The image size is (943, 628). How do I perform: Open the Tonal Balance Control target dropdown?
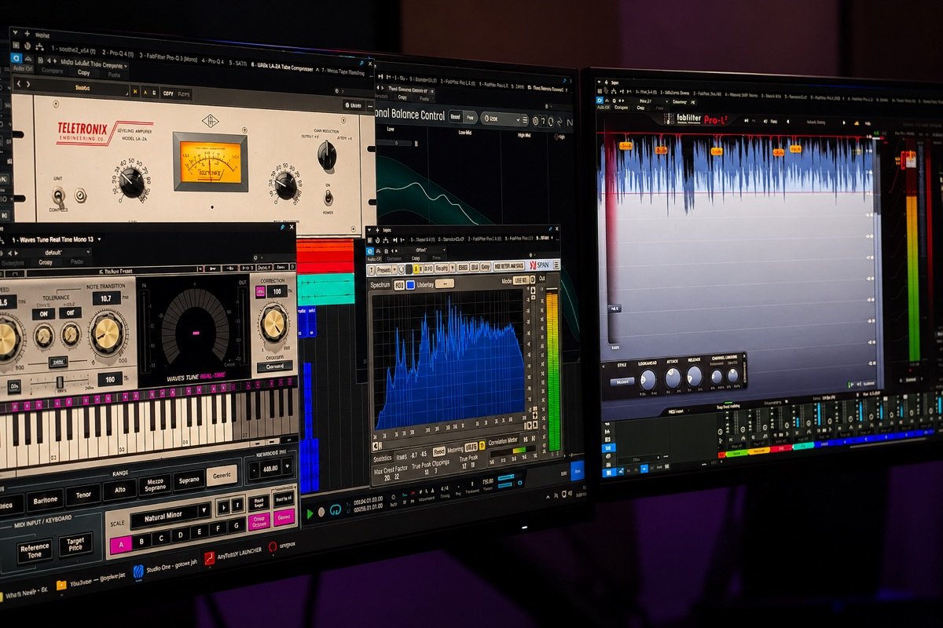[504, 119]
